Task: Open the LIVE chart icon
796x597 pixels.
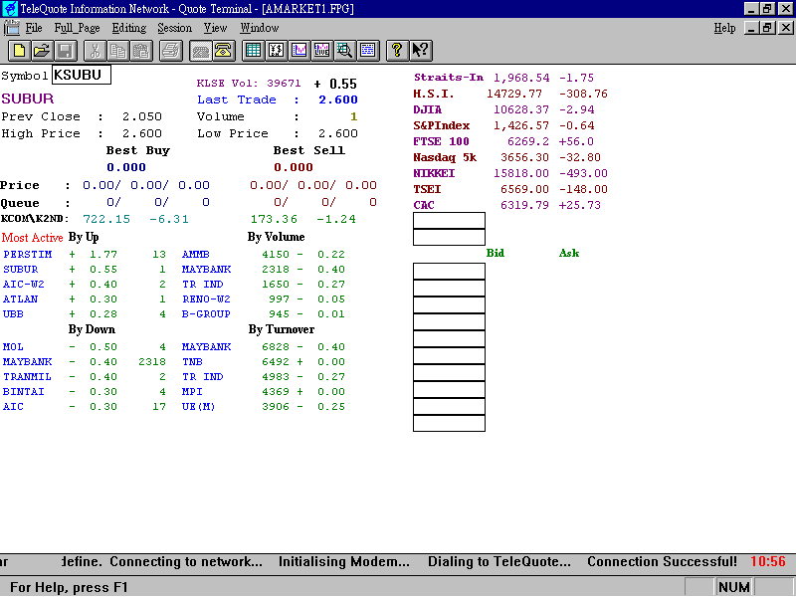Action: click(322, 51)
